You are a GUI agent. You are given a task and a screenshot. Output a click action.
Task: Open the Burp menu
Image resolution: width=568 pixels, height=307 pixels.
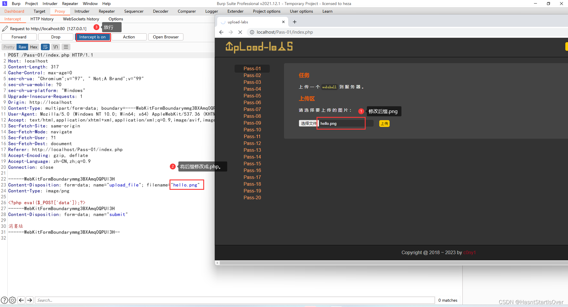click(16, 4)
